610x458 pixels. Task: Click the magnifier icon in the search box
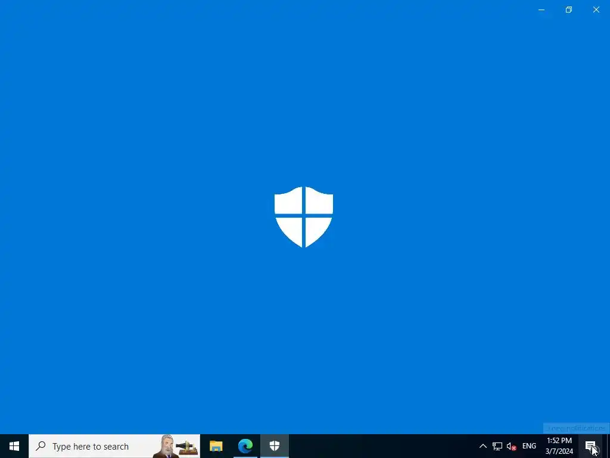point(41,446)
